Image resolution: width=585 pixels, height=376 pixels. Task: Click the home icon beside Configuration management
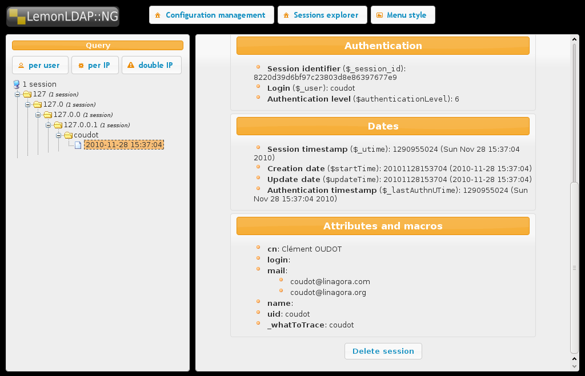tap(158, 15)
